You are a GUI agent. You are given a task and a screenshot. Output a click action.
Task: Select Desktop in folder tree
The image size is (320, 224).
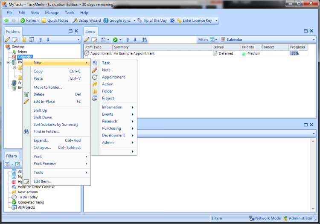18,47
